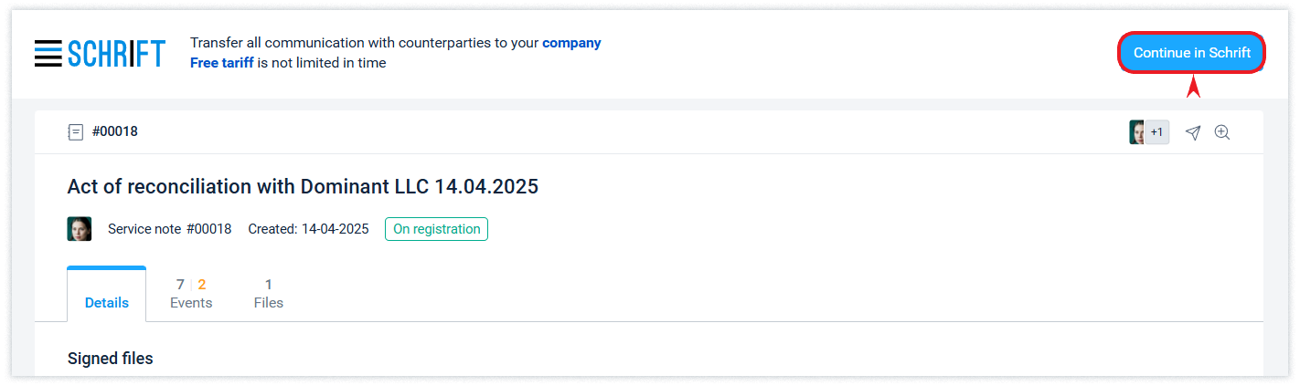The width and height of the screenshot is (1300, 386).
Task: Open the Events tab
Action: coord(191,294)
